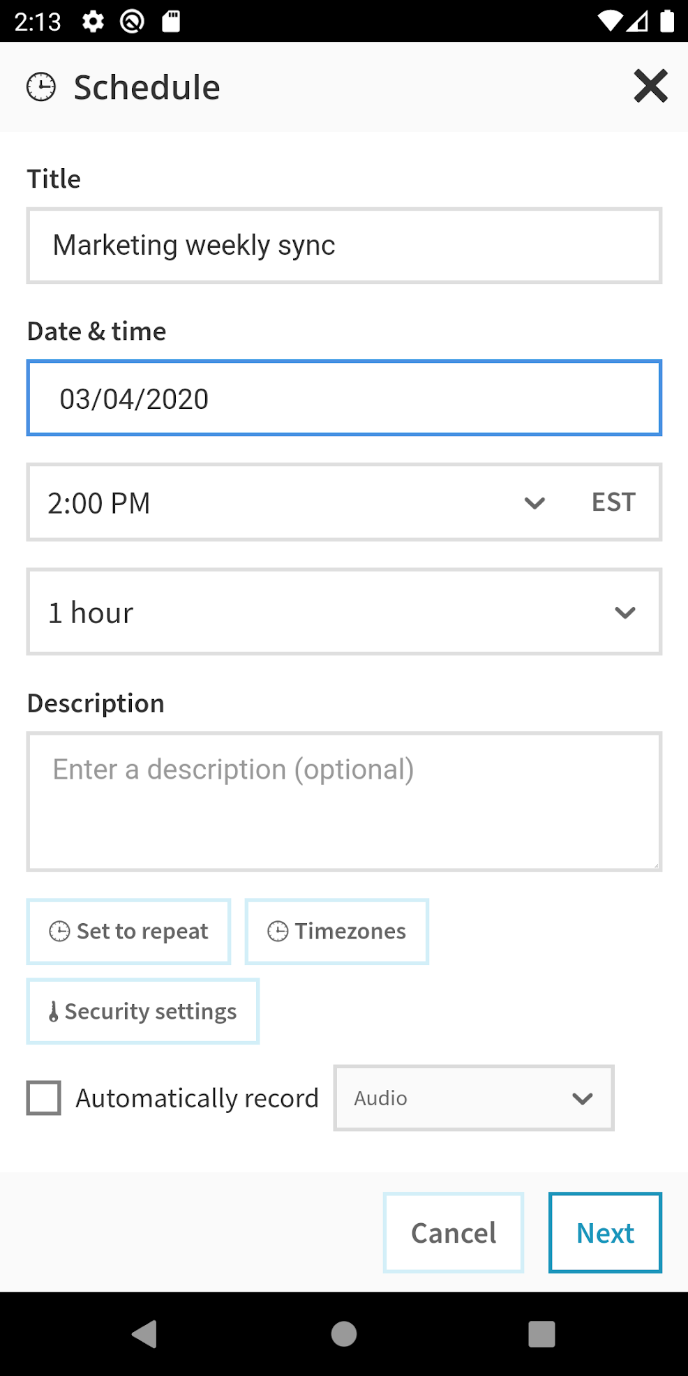The image size is (688, 1376).
Task: Click the clock icon beside Schedule heading
Action: coord(41,87)
